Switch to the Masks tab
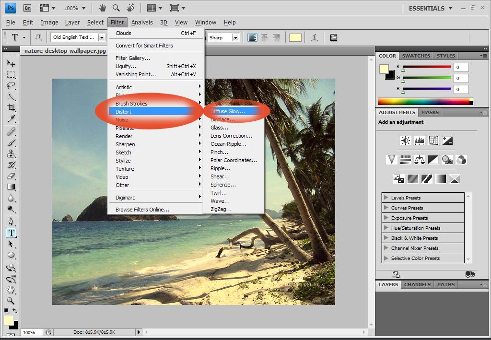Screen dimensions: 491x340 [x=430, y=112]
